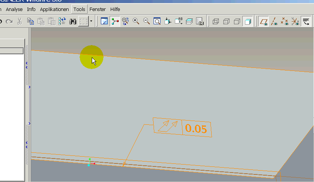Click the Reorient view icon
314x182 pixels.
pyautogui.click(x=167, y=22)
